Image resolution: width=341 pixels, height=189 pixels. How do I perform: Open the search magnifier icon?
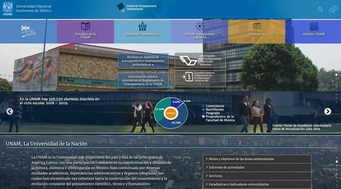click(320, 9)
